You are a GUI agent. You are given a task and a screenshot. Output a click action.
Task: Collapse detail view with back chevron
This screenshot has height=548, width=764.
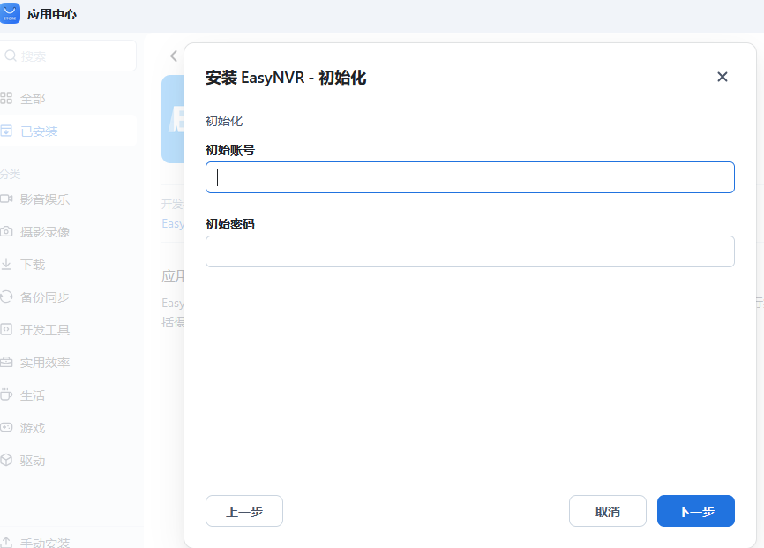point(173,56)
